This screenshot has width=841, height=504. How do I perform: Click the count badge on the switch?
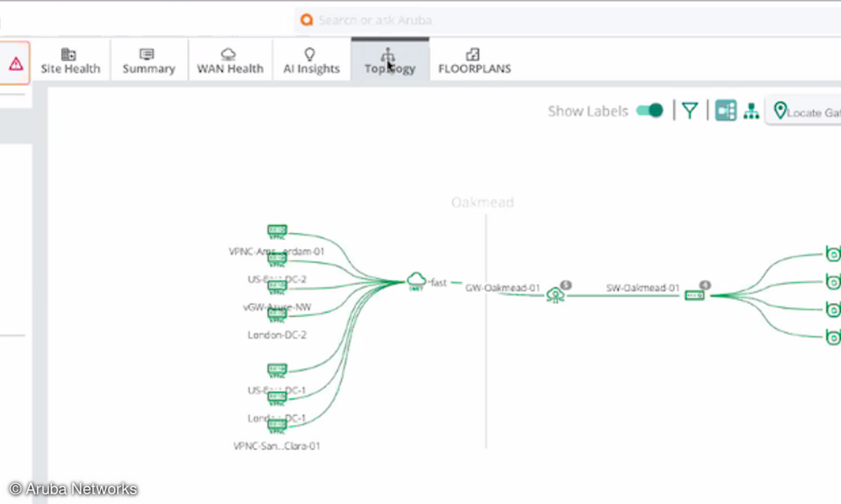click(705, 285)
